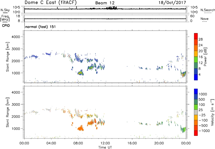Viewport: 215px width, 149px height.
Task: Click the '16:00' time axis tick label
Action: [132, 143]
